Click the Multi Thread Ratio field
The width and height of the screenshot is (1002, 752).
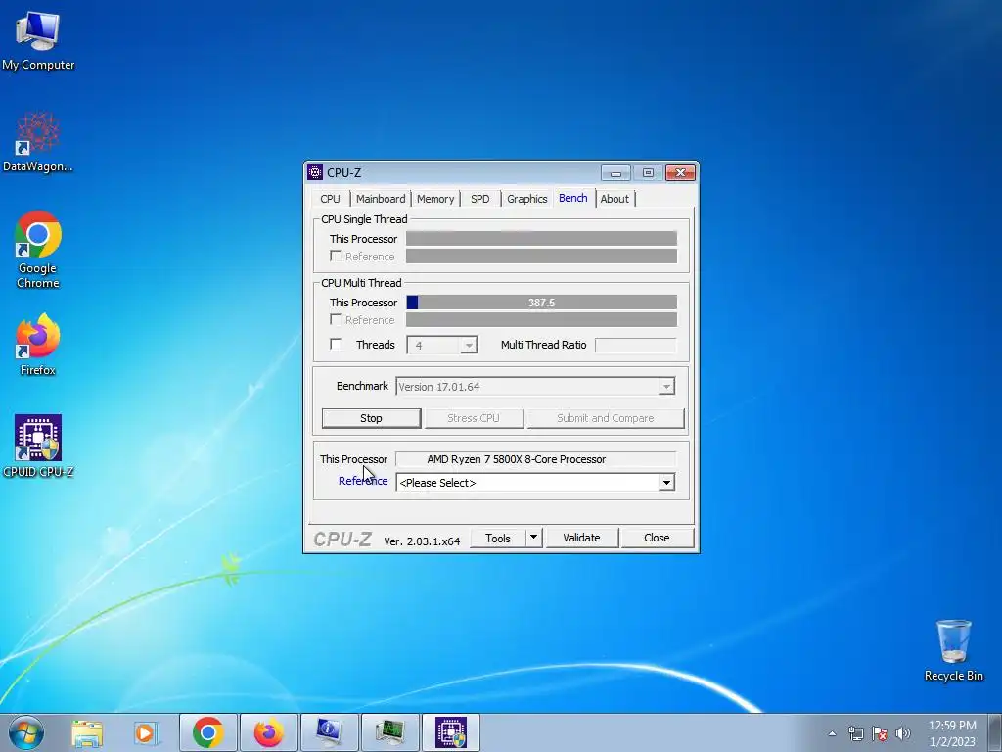[x=635, y=346]
